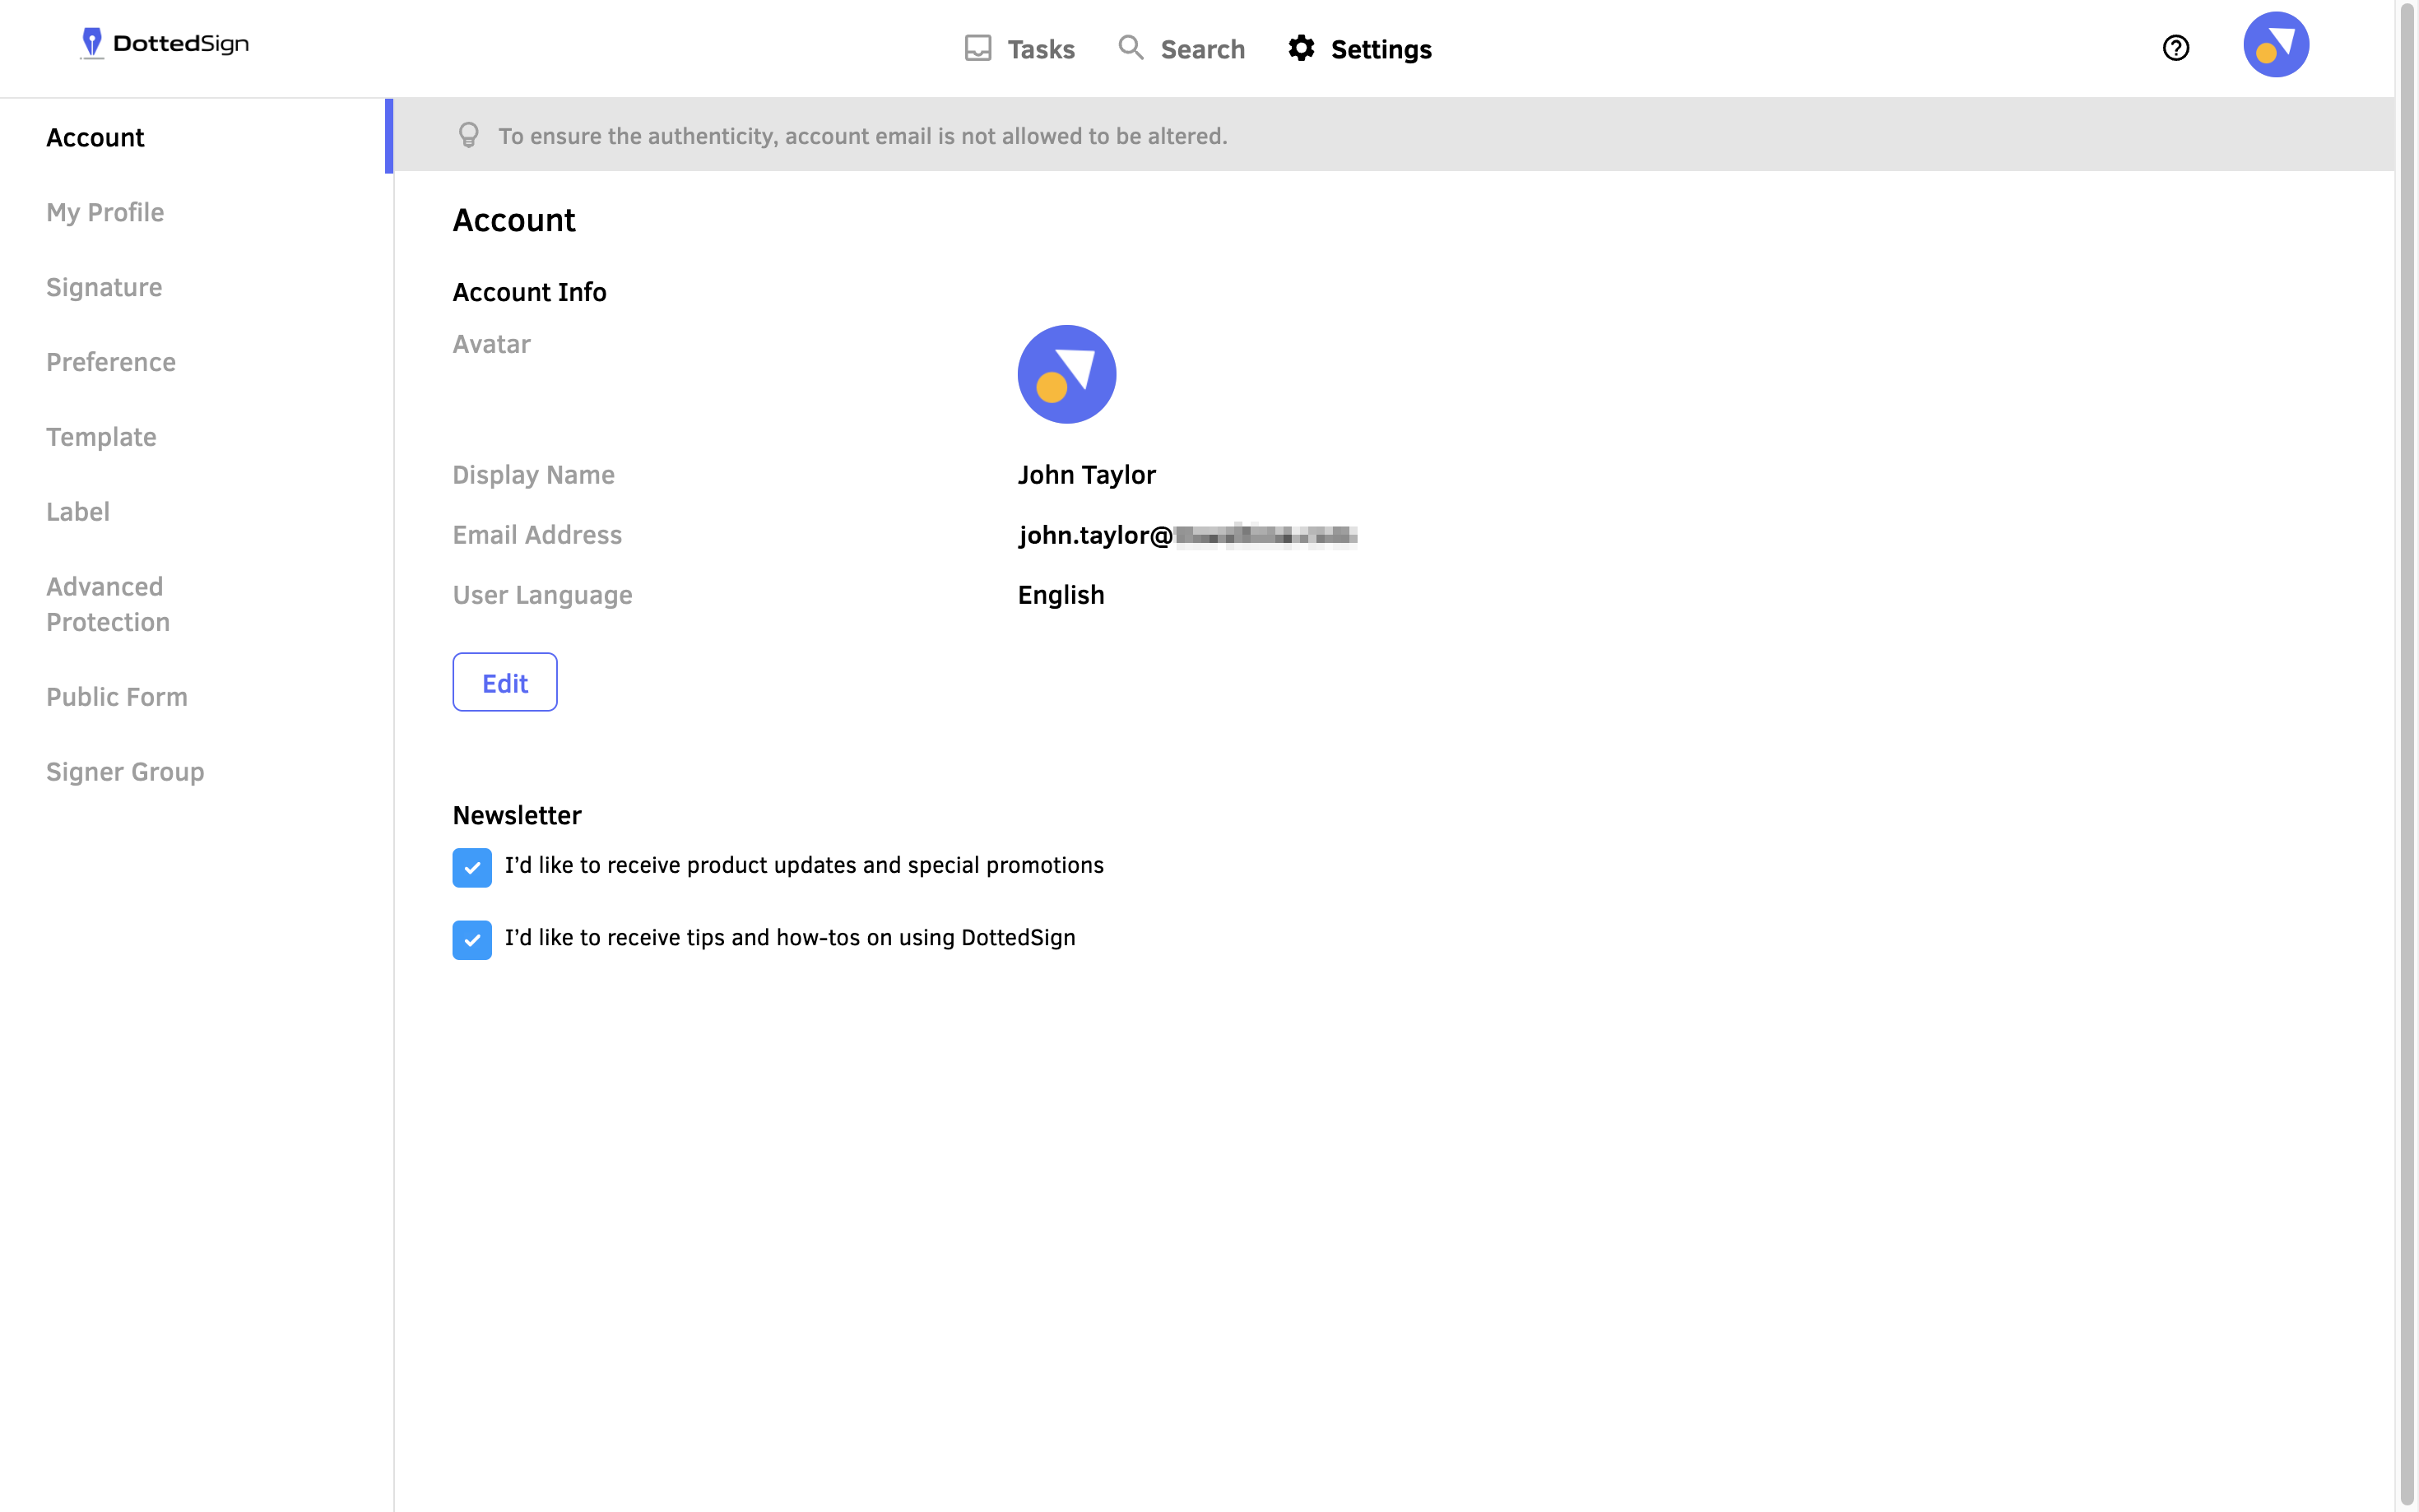Navigate to Label settings
Viewport: 2419px width, 1512px height.
(78, 512)
